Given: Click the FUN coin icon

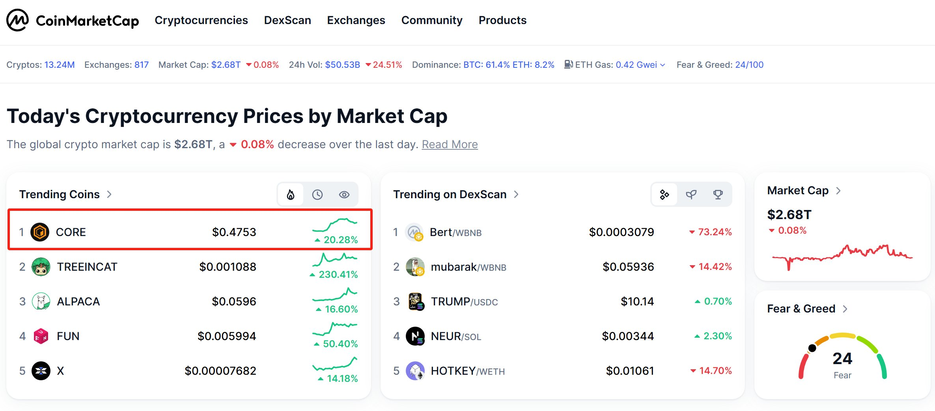Looking at the screenshot, I should [x=41, y=336].
